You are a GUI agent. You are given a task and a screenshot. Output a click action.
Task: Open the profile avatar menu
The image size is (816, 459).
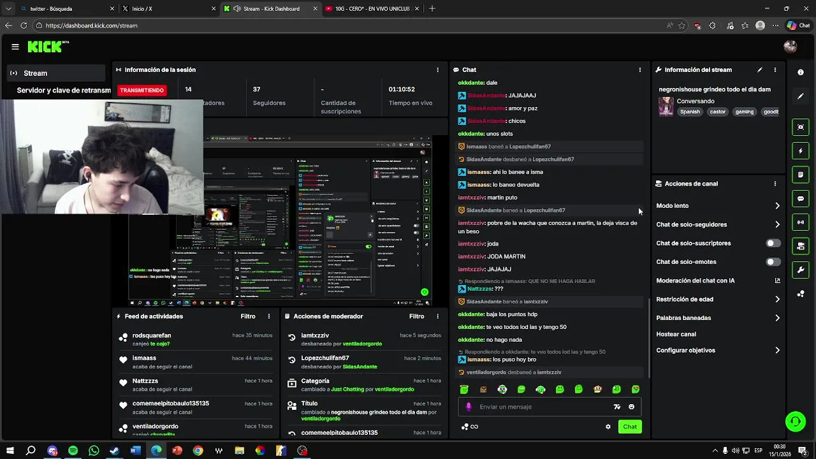coord(790,47)
